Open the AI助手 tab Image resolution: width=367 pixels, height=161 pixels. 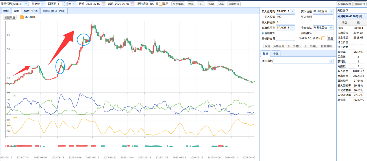[54, 11]
